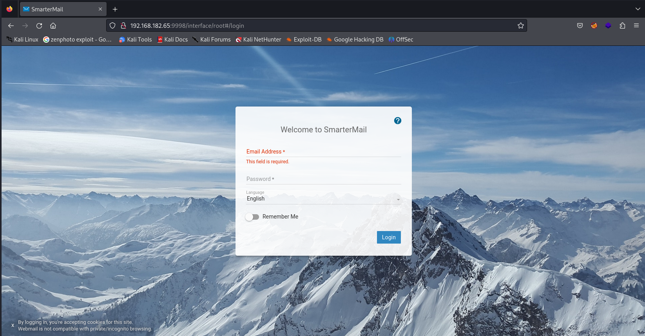Bookmark this page with the star icon

tap(520, 26)
